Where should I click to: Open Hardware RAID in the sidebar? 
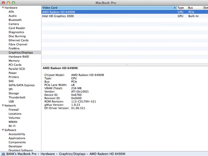(x=19, y=57)
